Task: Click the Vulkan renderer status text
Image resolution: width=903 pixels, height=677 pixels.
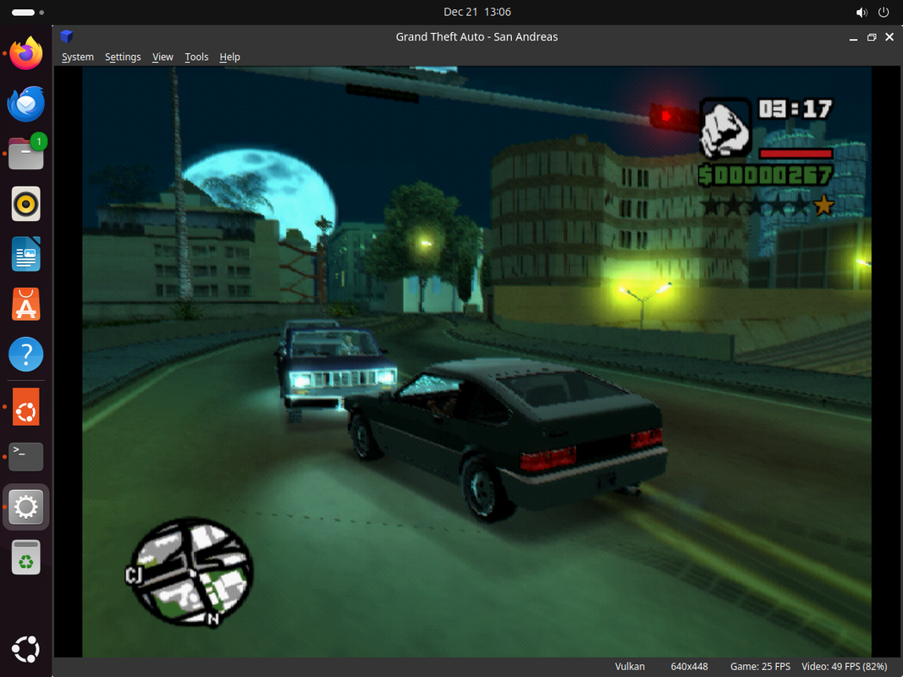Action: (630, 666)
